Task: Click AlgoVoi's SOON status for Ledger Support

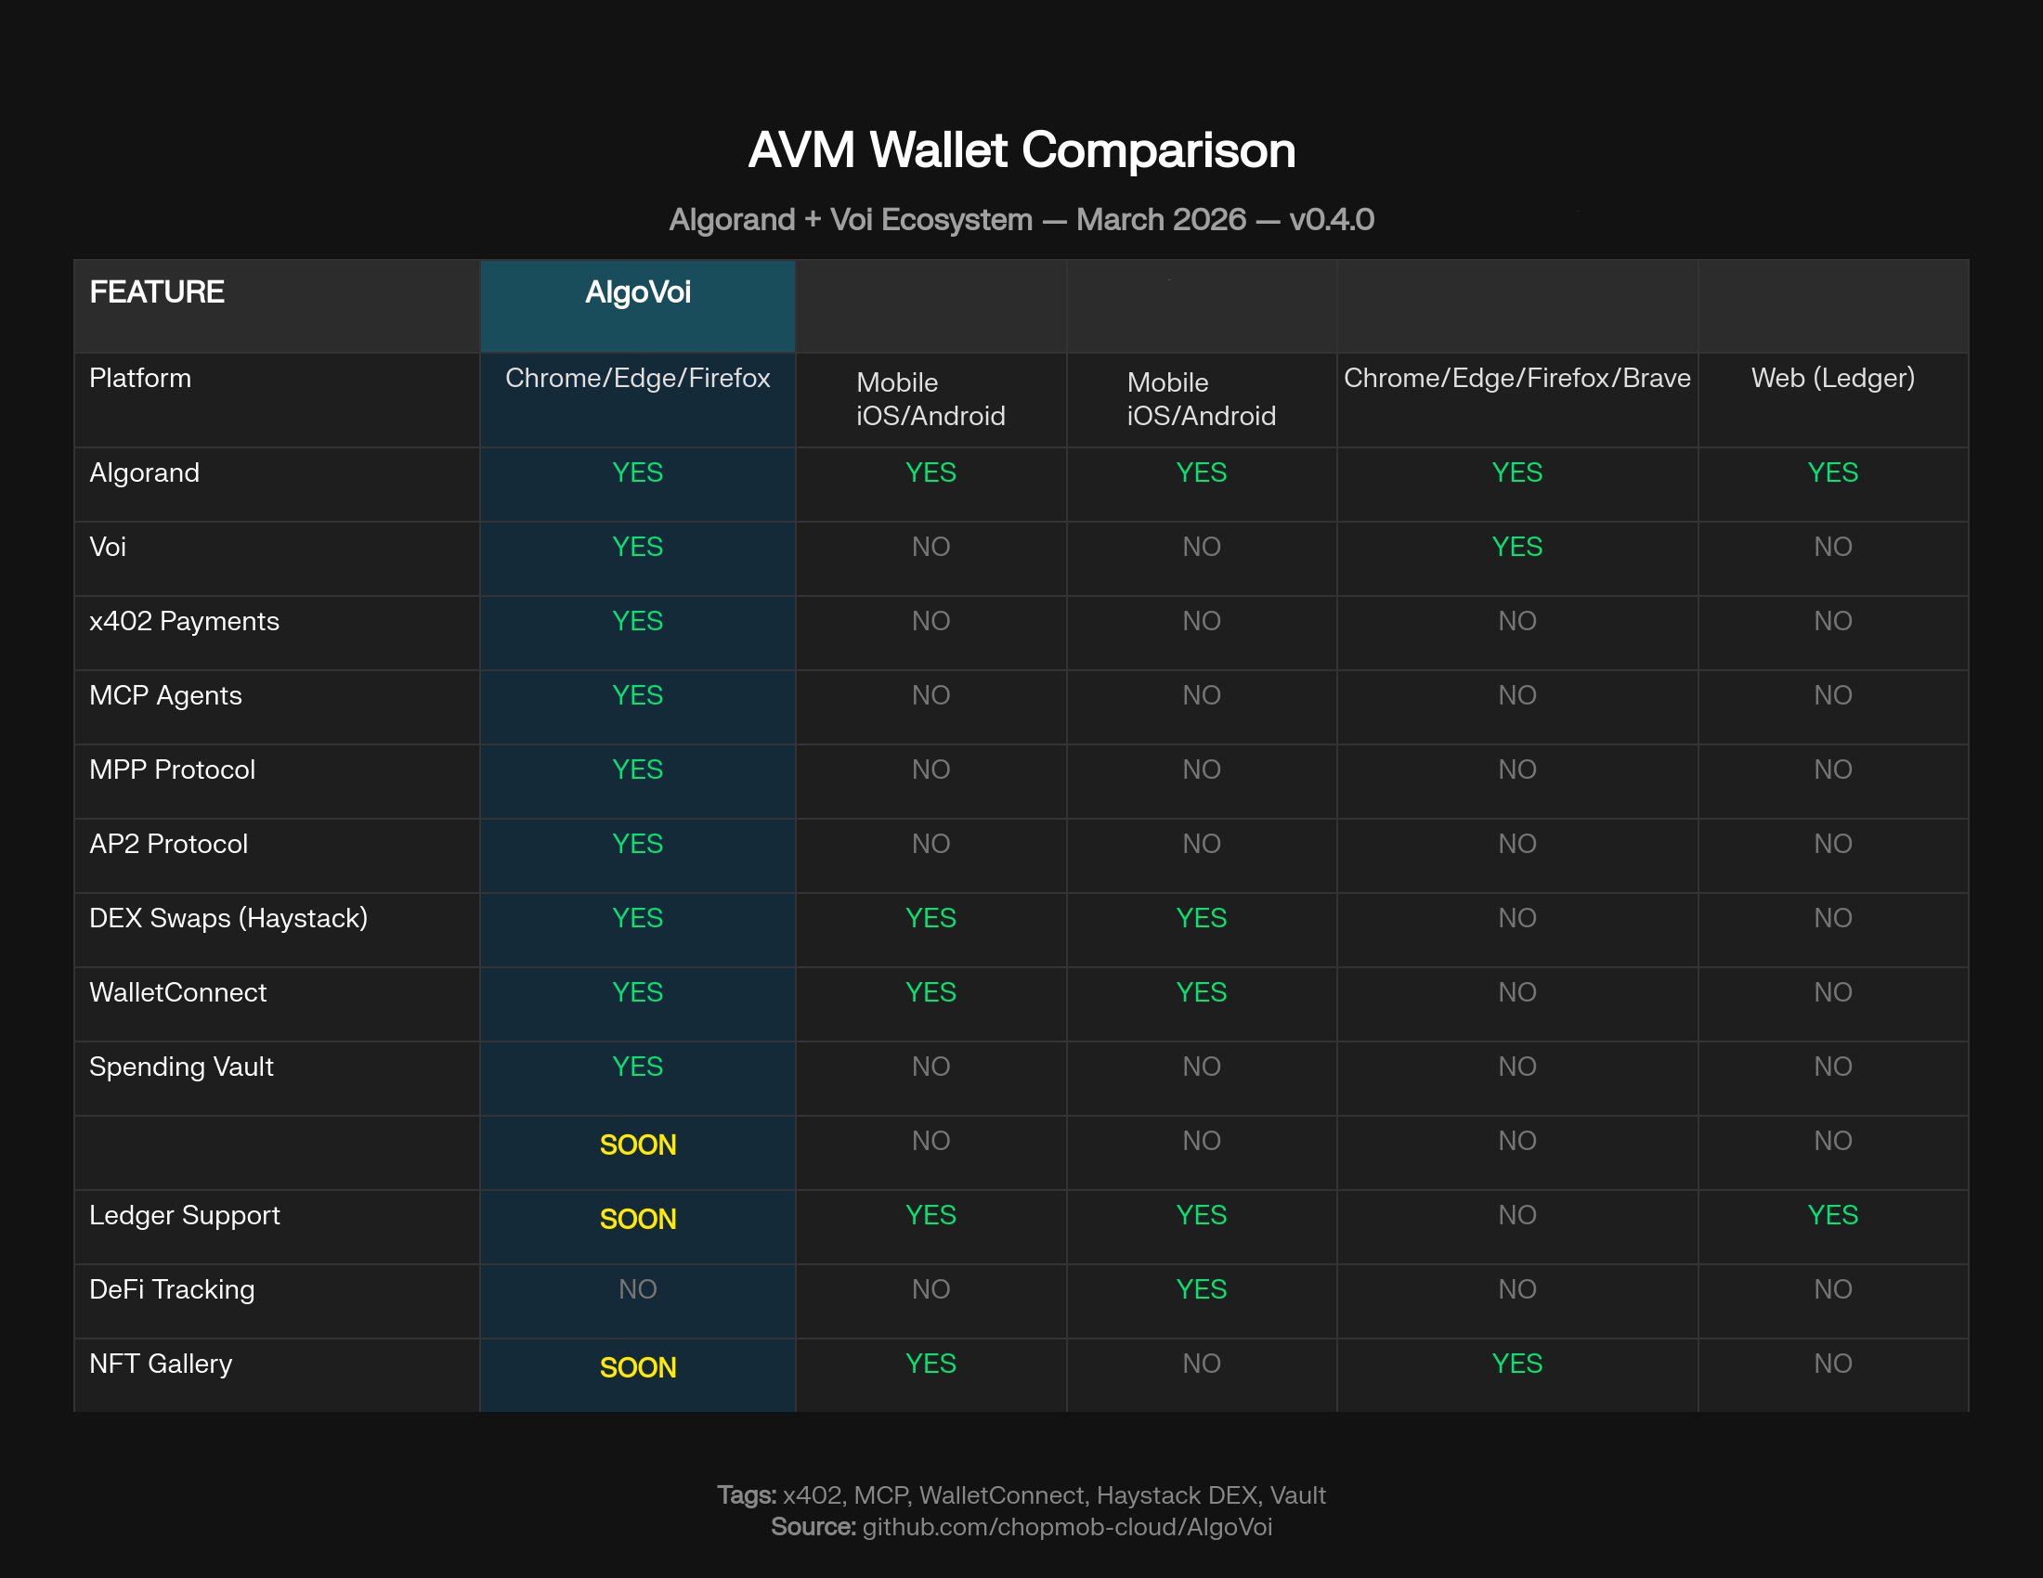Action: pos(637,1219)
